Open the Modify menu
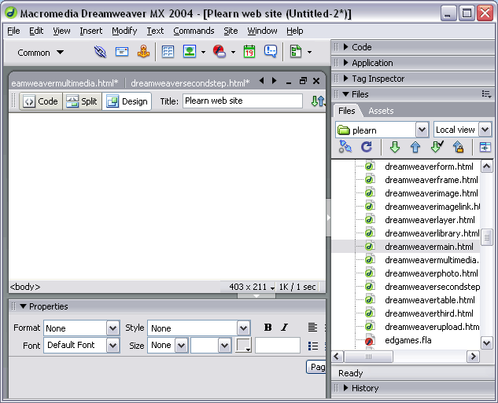498x403 pixels. tap(124, 31)
